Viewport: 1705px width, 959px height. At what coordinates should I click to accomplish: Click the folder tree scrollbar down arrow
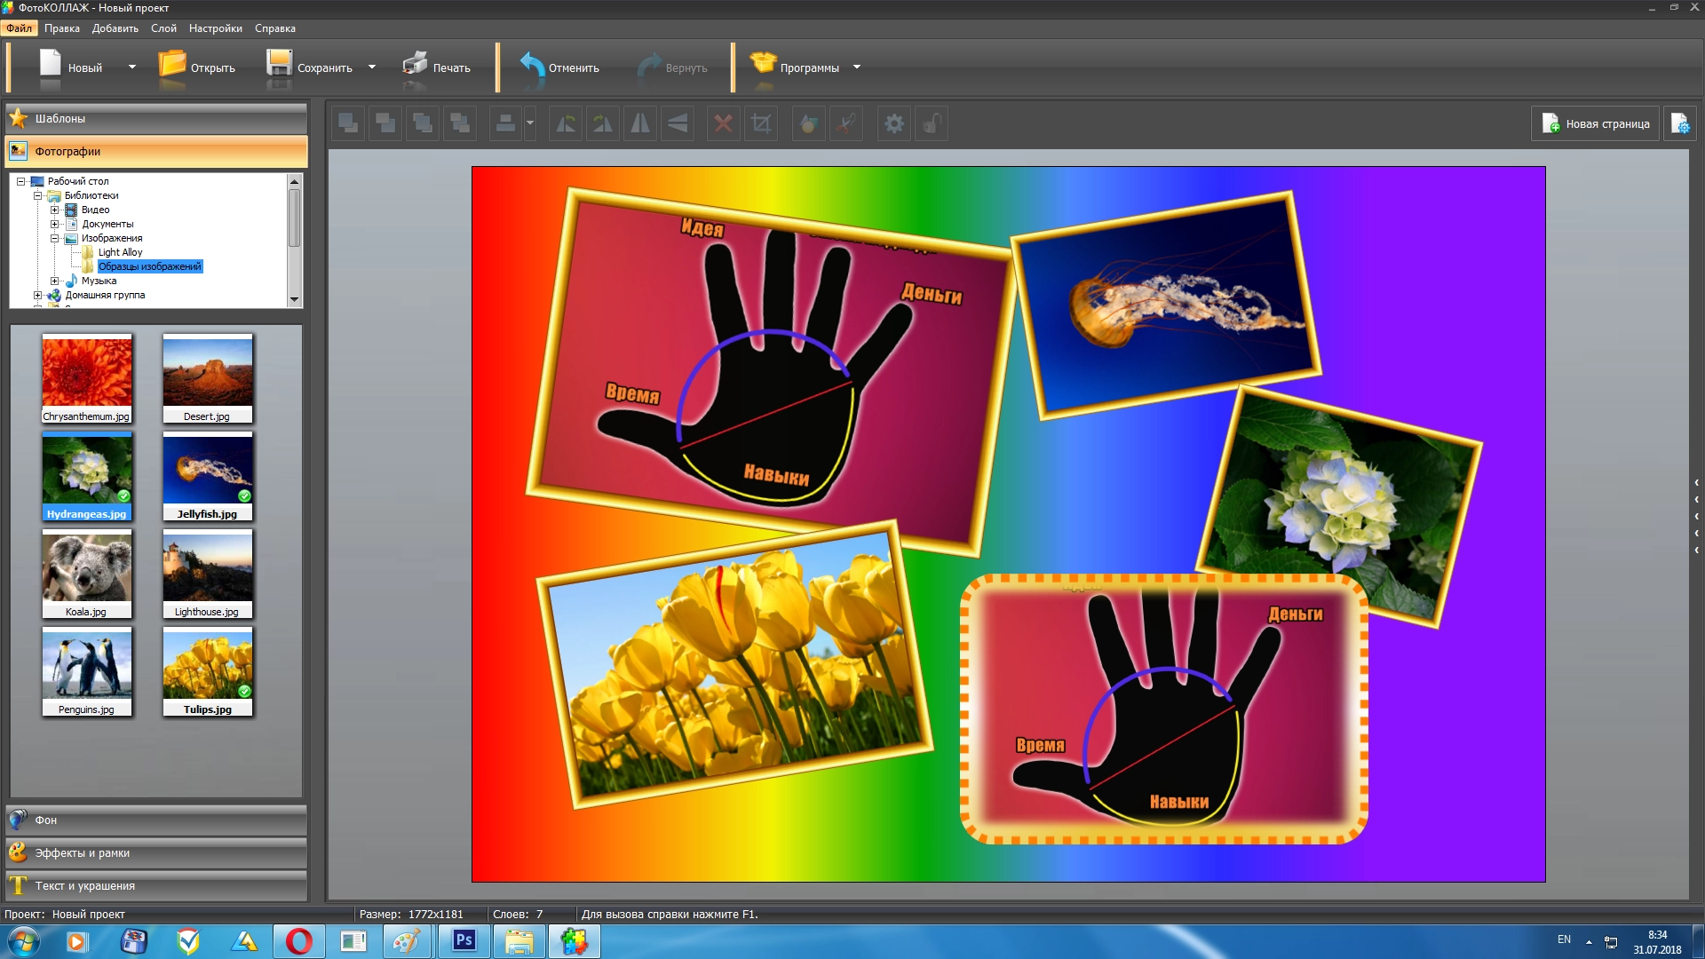tap(294, 300)
